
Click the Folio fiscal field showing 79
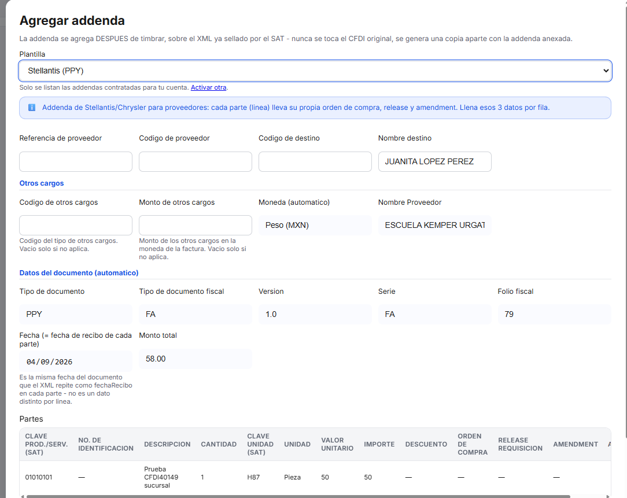click(554, 315)
